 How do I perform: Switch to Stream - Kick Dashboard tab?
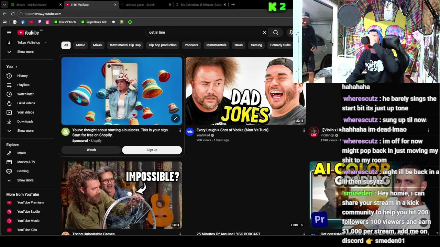(36, 5)
